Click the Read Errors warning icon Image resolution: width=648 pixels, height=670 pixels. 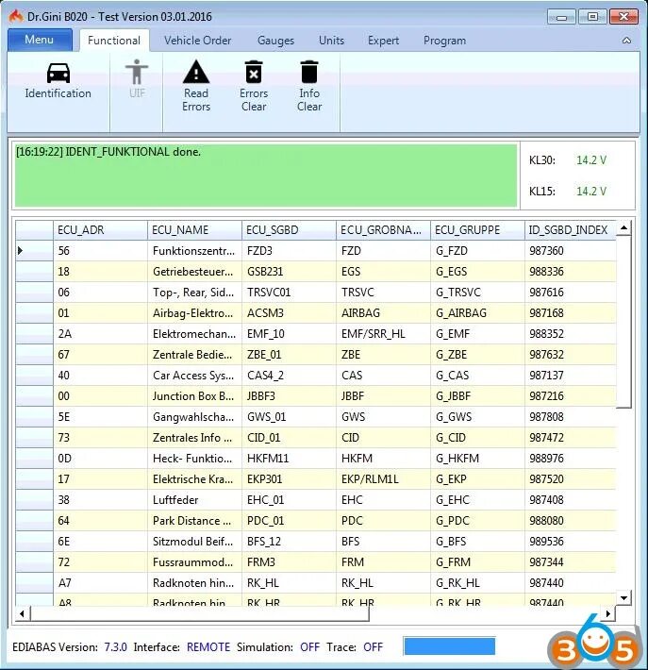point(196,72)
